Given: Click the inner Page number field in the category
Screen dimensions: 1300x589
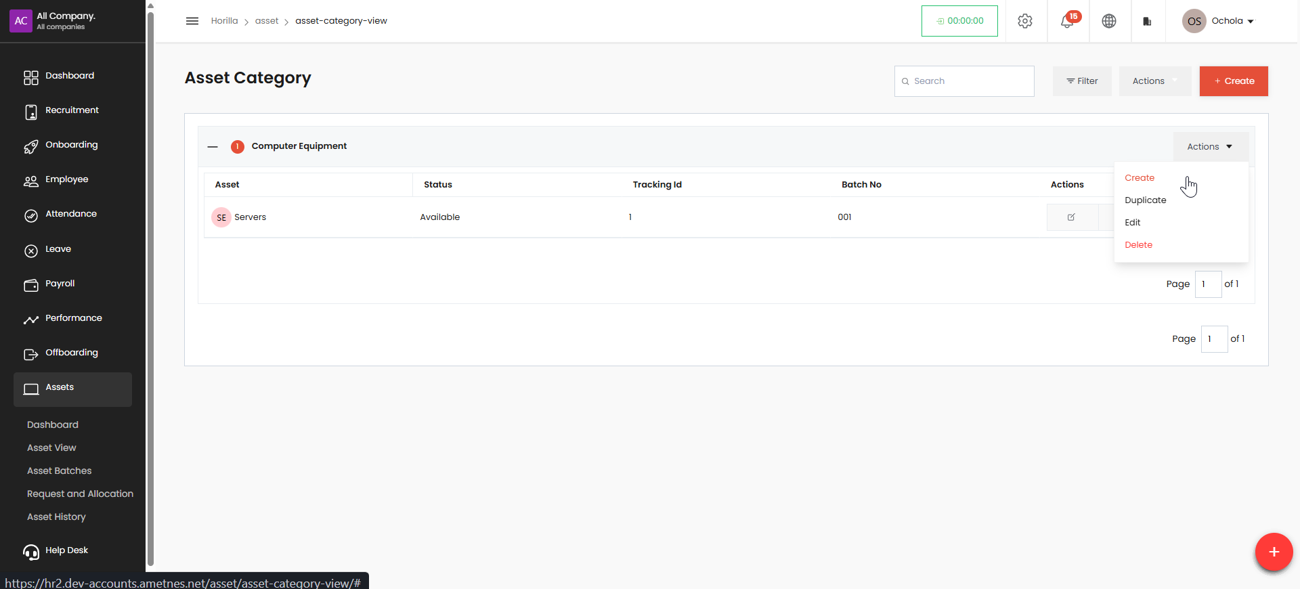Looking at the screenshot, I should coord(1208,284).
